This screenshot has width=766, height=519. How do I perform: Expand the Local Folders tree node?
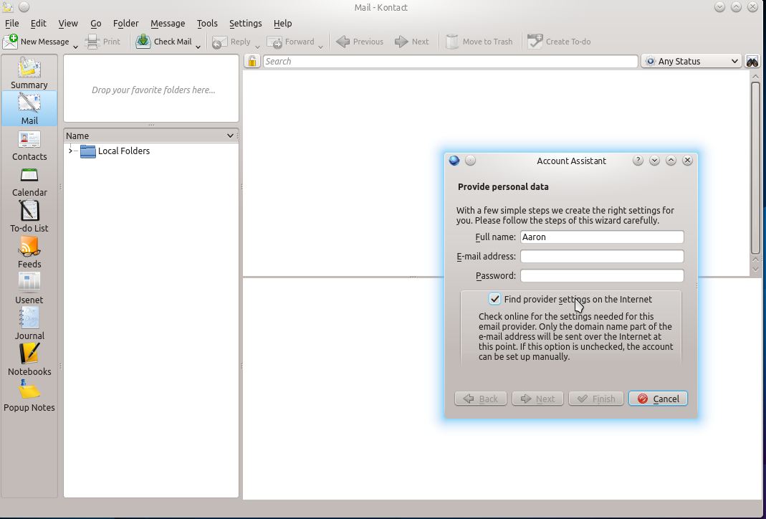[x=70, y=151]
